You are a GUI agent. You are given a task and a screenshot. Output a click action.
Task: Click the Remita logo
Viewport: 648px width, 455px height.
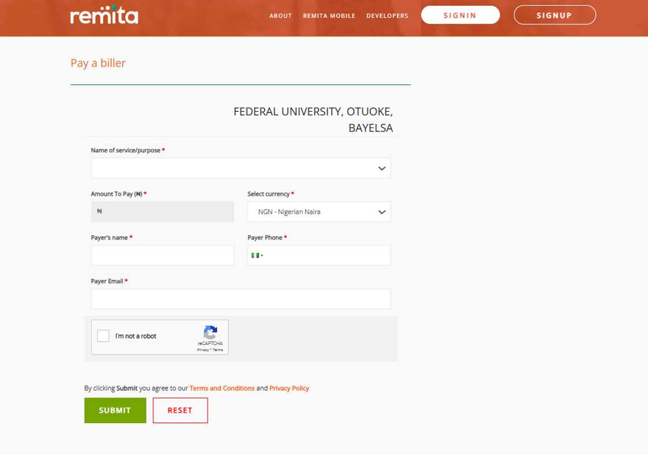(x=104, y=16)
